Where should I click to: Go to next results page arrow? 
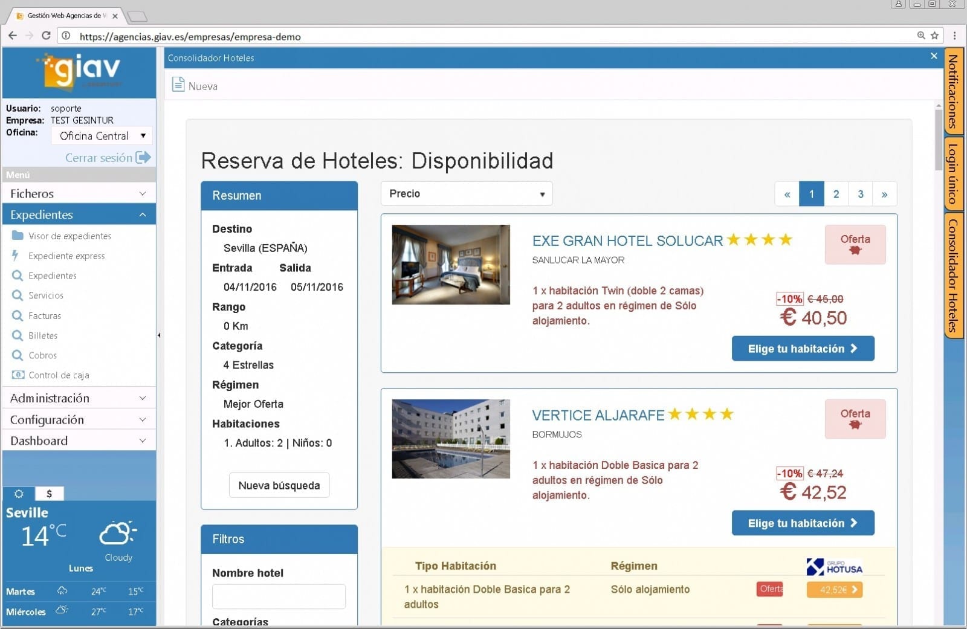tap(885, 194)
